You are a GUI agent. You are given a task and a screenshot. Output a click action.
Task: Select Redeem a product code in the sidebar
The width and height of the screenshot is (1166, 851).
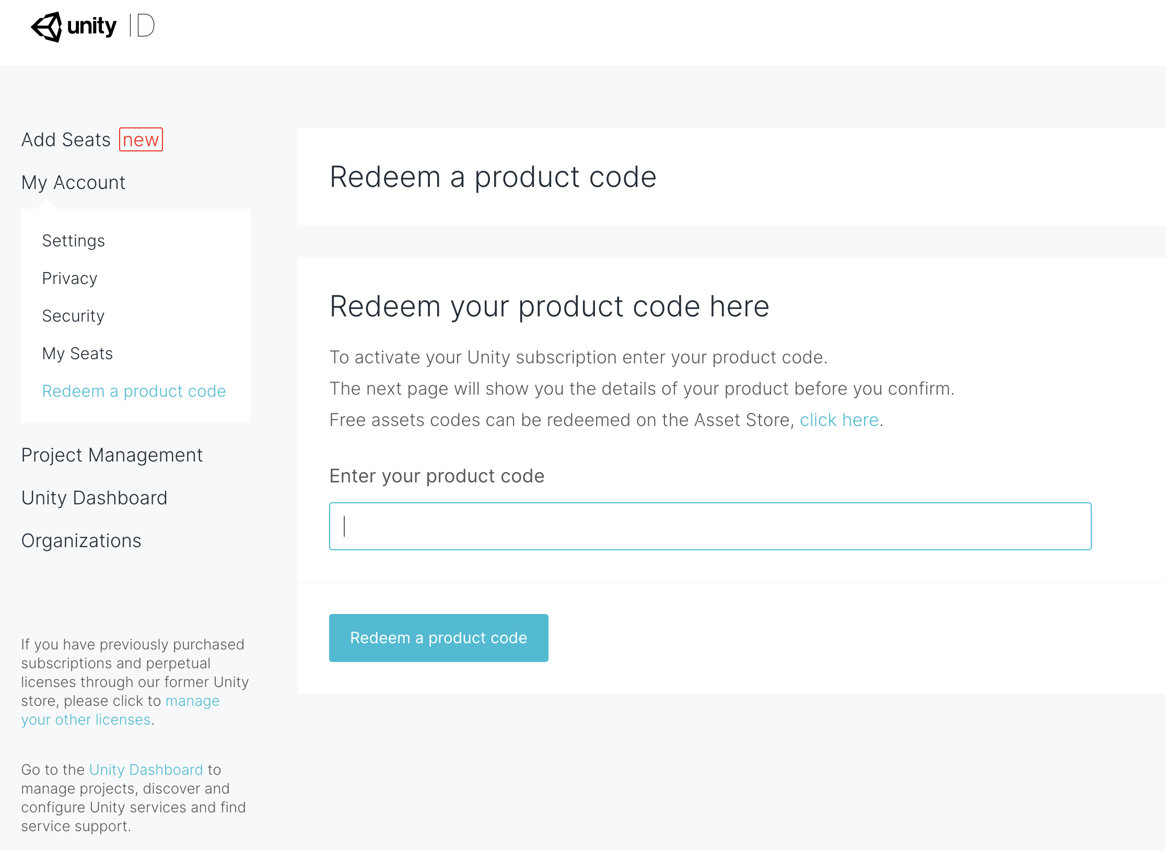pos(134,391)
